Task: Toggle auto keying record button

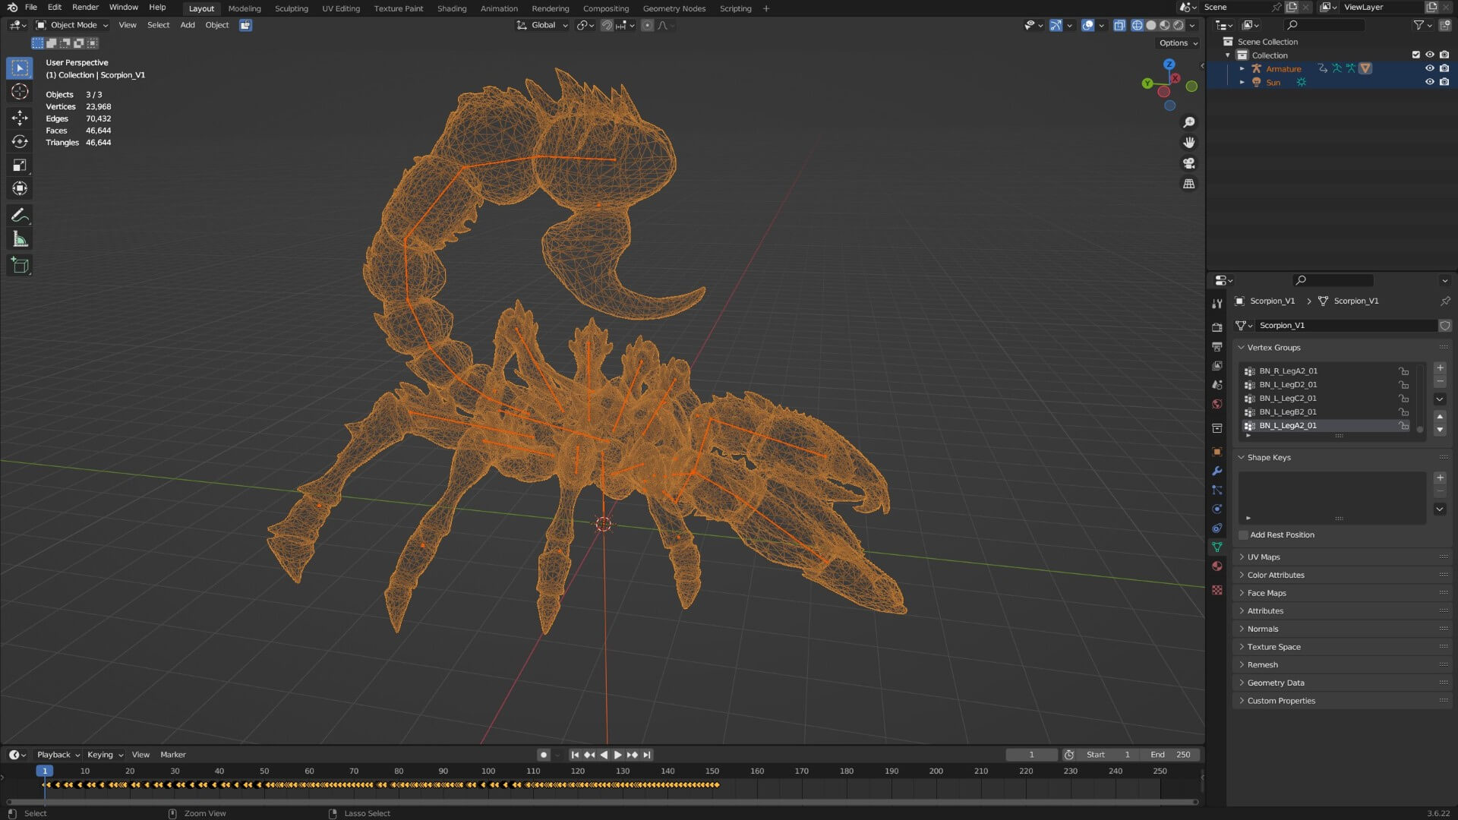Action: (x=543, y=755)
